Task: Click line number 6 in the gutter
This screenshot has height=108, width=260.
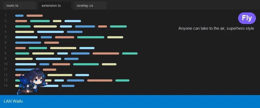Action: [5, 42]
